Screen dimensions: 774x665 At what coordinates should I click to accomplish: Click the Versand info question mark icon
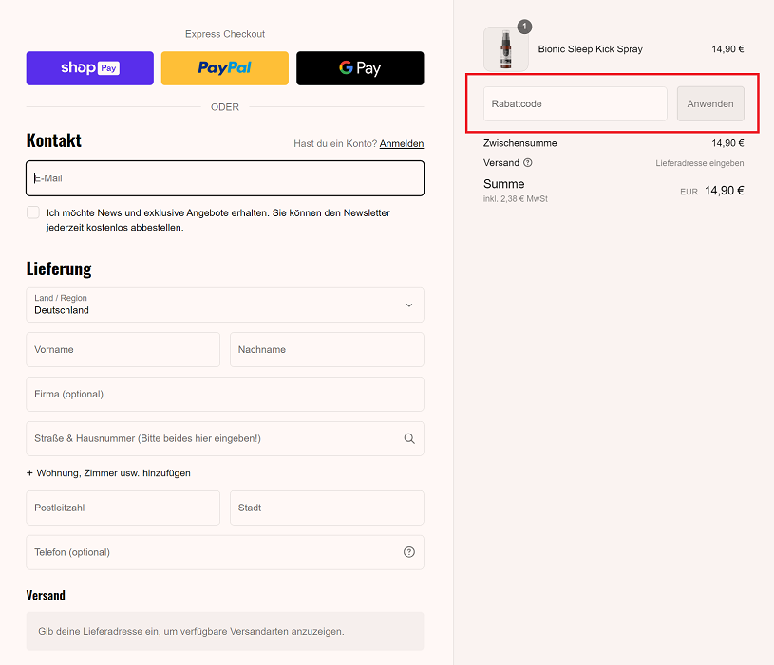pos(528,163)
